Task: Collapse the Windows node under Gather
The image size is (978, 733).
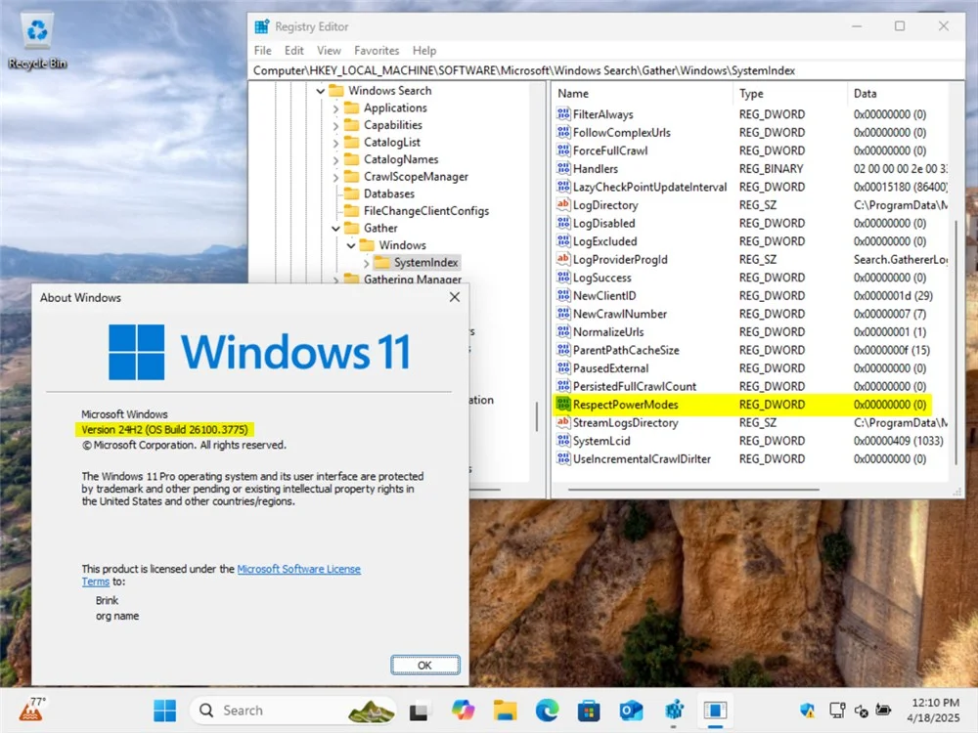Action: click(351, 245)
